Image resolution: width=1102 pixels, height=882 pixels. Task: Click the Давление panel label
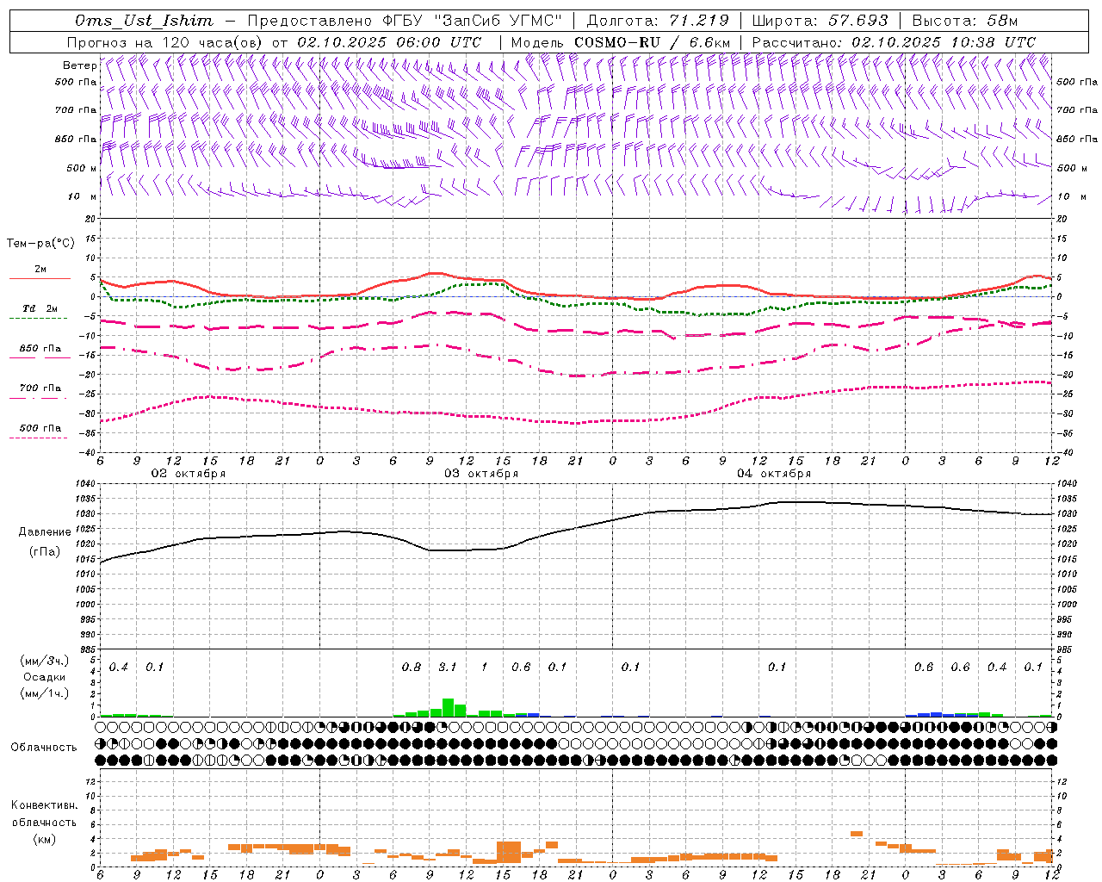click(x=45, y=532)
